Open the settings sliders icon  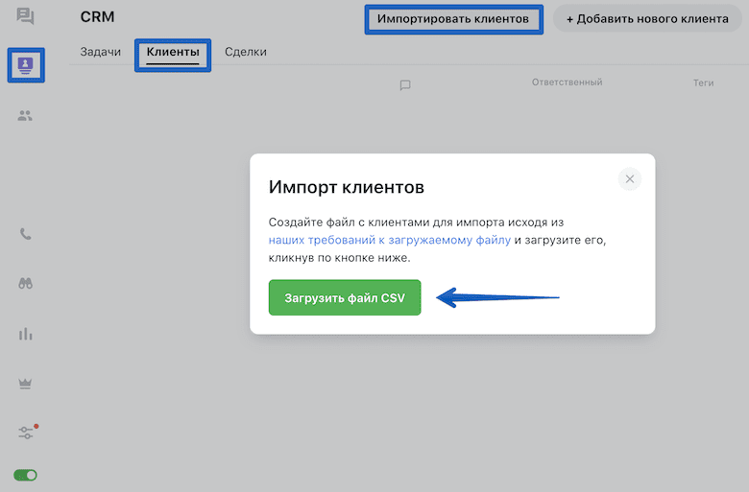[x=26, y=433]
